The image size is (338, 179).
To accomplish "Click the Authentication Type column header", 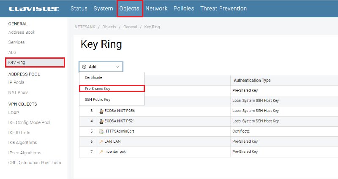I will [252, 80].
